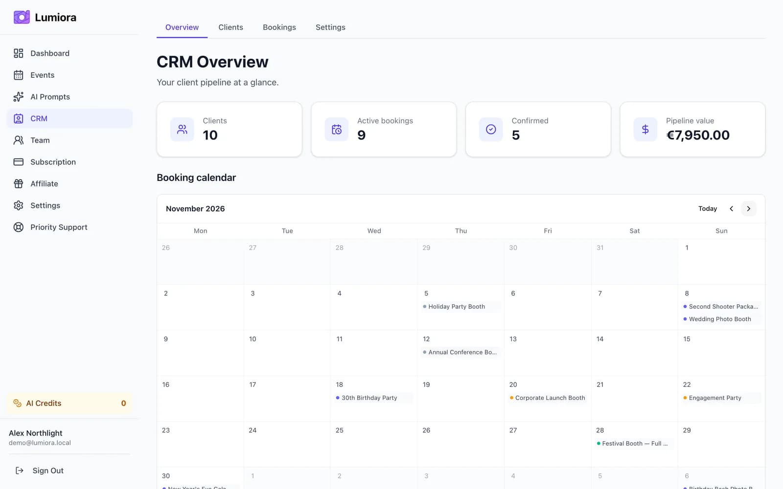The image size is (783, 489).
Task: Open AI Prompts sparkle icon
Action: [19, 97]
